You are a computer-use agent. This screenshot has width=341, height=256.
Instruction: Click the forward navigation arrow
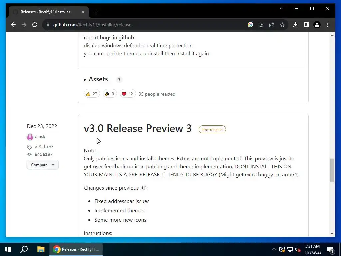coord(24,25)
